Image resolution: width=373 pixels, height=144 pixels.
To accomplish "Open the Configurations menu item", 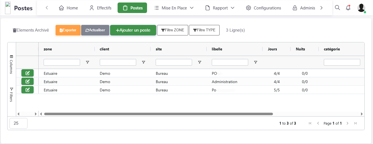I will [x=263, y=8].
